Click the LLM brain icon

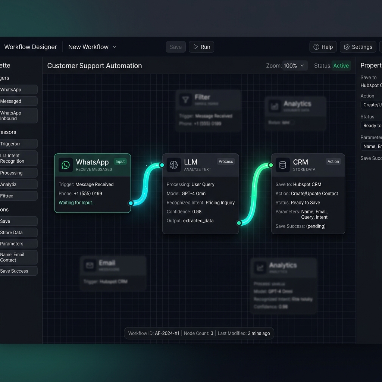[173, 165]
